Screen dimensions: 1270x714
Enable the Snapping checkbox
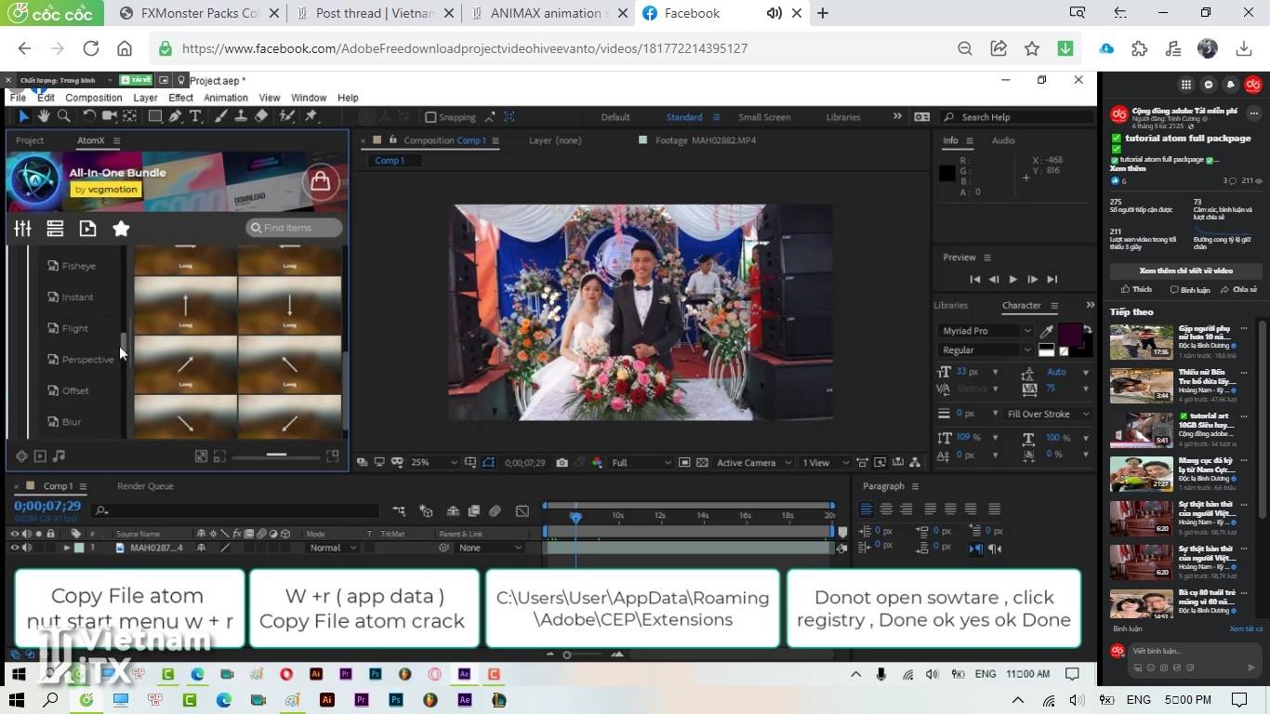(430, 117)
